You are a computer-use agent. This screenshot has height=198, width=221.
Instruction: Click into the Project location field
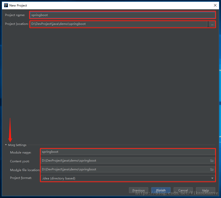[x=119, y=24]
